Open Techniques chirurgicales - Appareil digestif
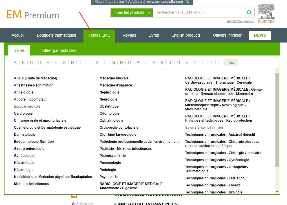 pyautogui.click(x=220, y=135)
